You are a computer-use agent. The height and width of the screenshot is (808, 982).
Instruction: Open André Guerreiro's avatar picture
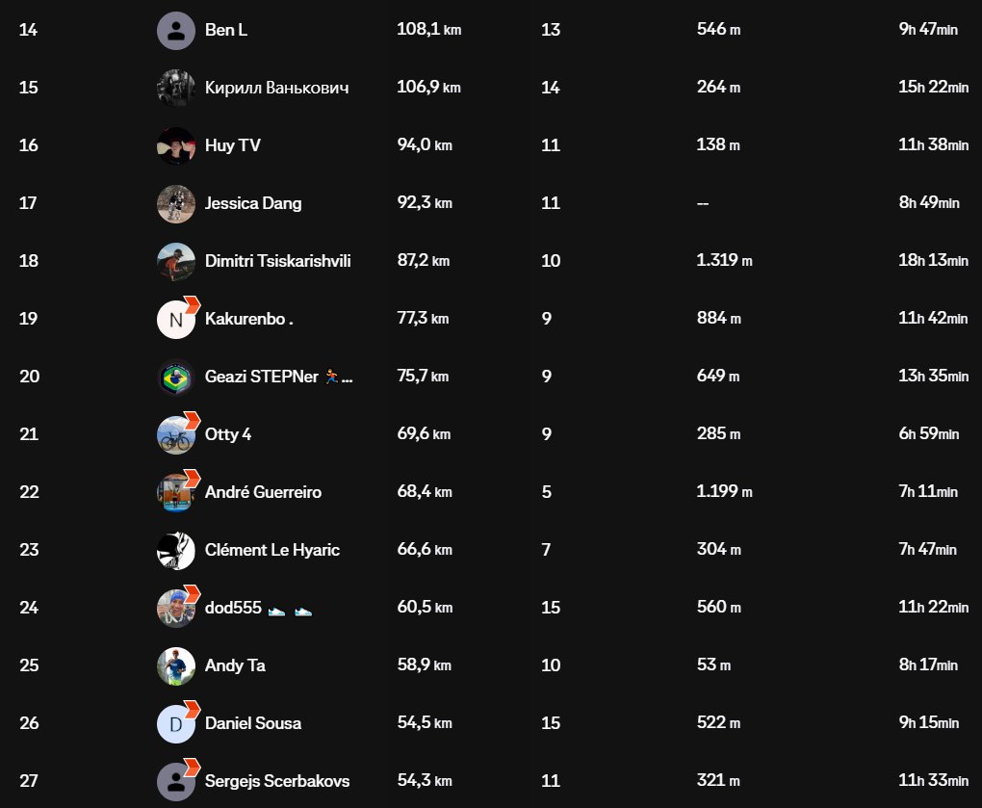pyautogui.click(x=176, y=492)
